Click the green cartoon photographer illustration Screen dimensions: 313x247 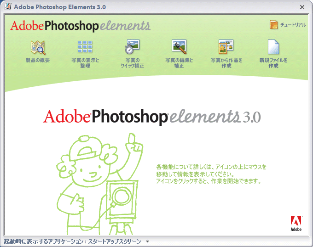[x=100, y=184]
